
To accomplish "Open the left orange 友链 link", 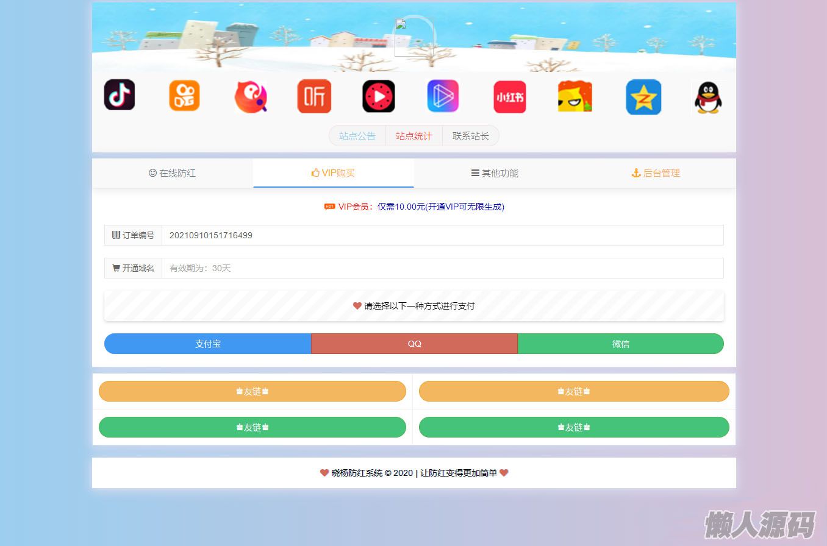I will click(252, 391).
